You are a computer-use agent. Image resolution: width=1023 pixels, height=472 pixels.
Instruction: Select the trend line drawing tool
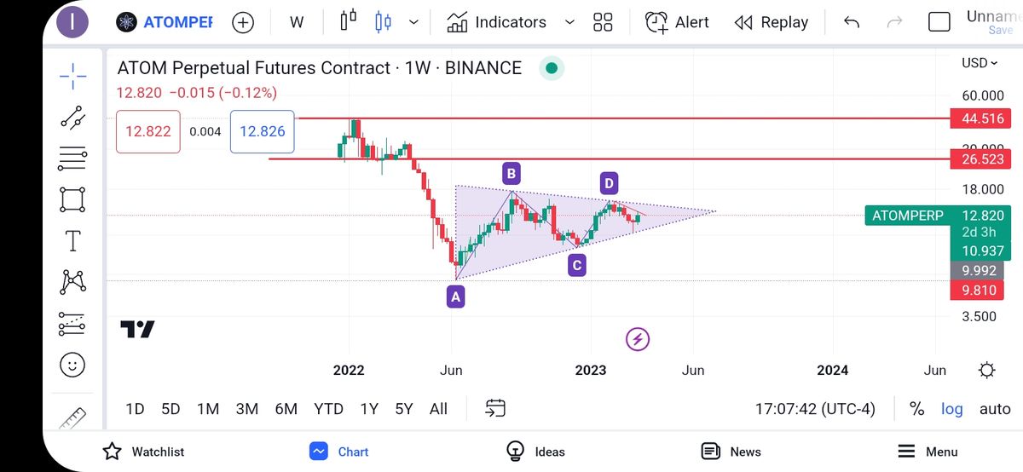point(73,117)
